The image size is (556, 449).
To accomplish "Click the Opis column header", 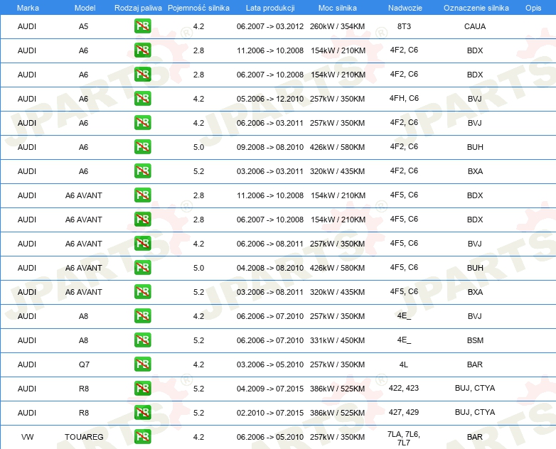I will (x=533, y=8).
